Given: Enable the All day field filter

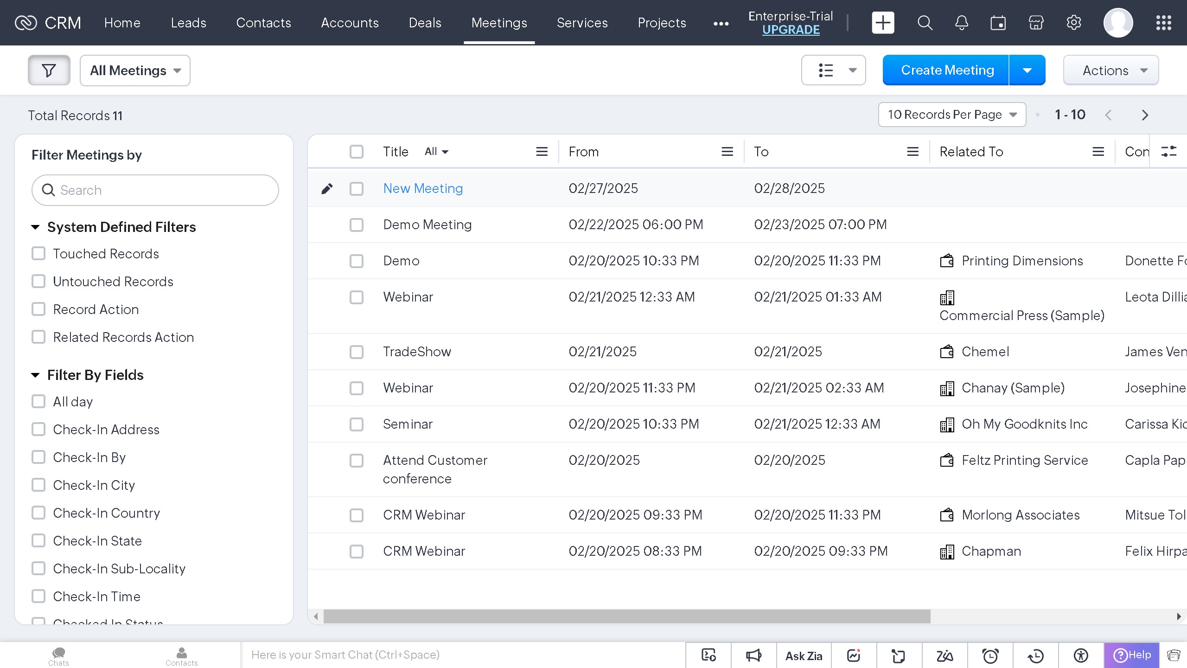Looking at the screenshot, I should (x=38, y=402).
